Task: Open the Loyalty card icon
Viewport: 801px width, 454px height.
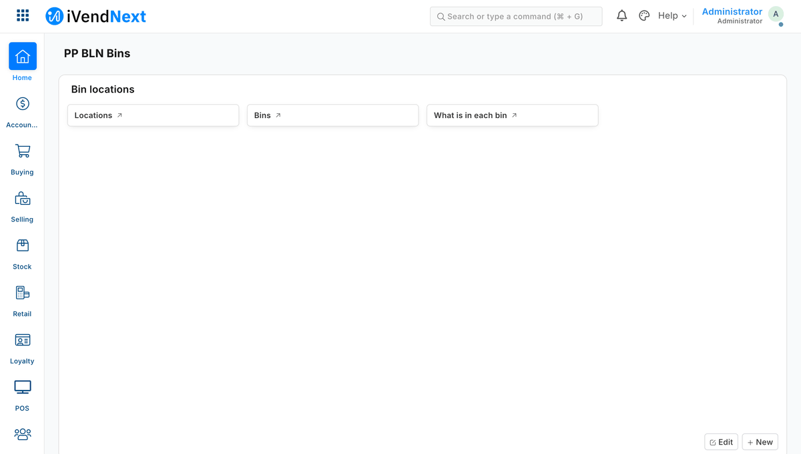Action: [23, 340]
